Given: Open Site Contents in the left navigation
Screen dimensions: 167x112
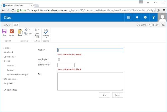Looking at the screenshot, I should (10, 79).
